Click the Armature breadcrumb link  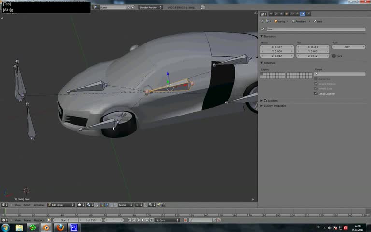tap(300, 21)
